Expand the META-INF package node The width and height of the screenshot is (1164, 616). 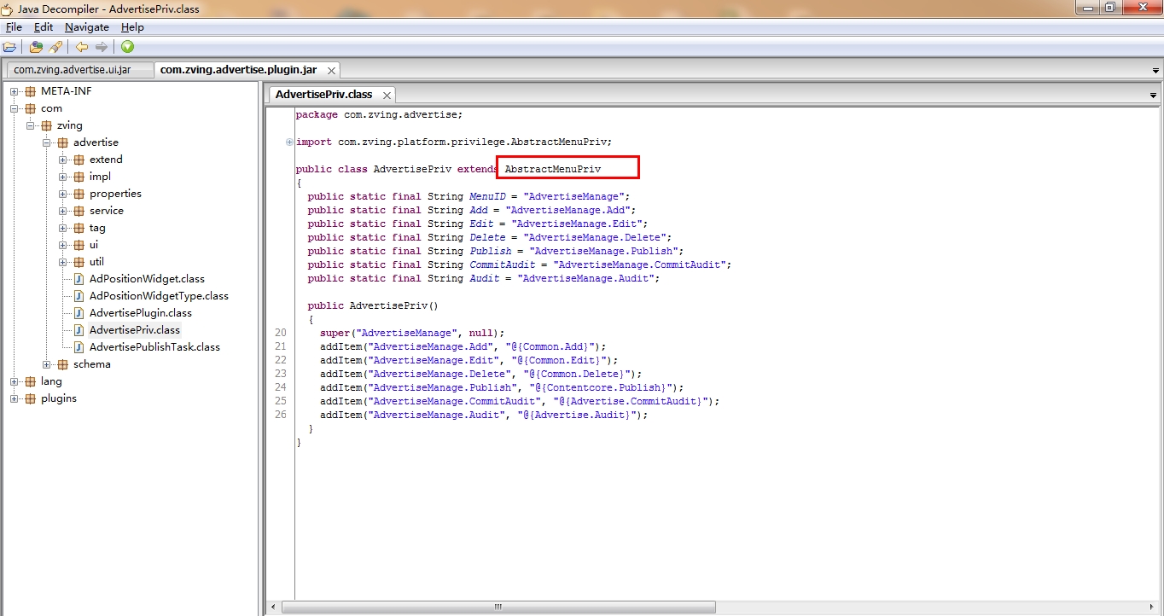pyautogui.click(x=15, y=91)
